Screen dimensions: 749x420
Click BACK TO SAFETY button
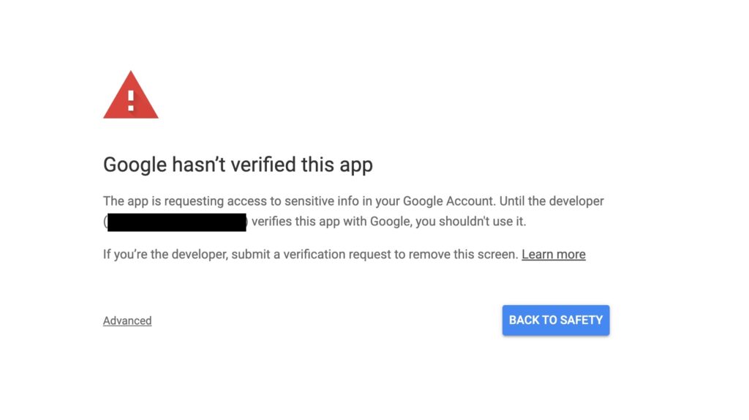click(556, 320)
